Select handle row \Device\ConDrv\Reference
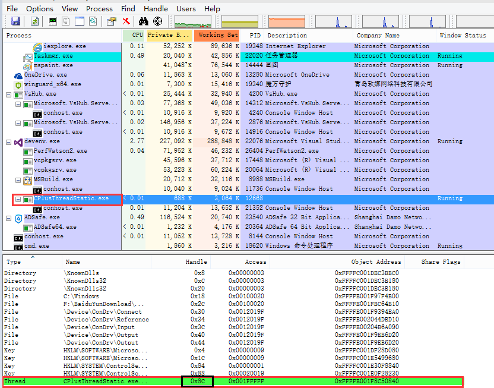494x388 pixels. pyautogui.click(x=233, y=320)
